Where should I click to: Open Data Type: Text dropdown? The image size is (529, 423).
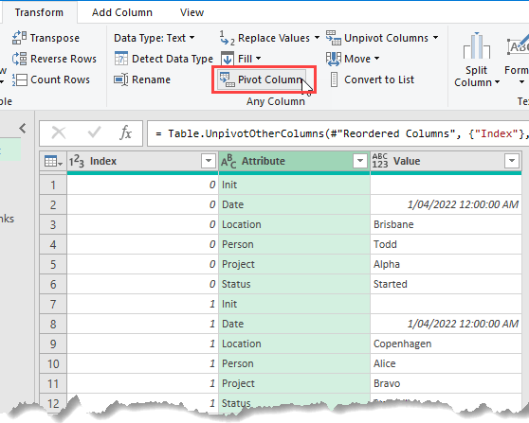(x=155, y=38)
